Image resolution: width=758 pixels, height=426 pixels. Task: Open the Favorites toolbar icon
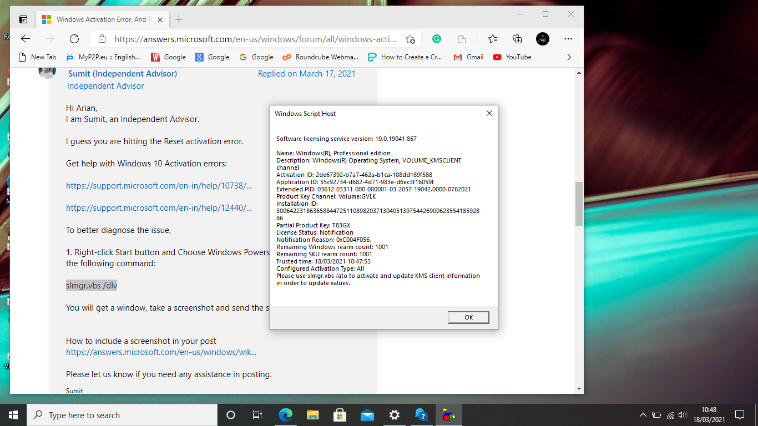coord(493,39)
